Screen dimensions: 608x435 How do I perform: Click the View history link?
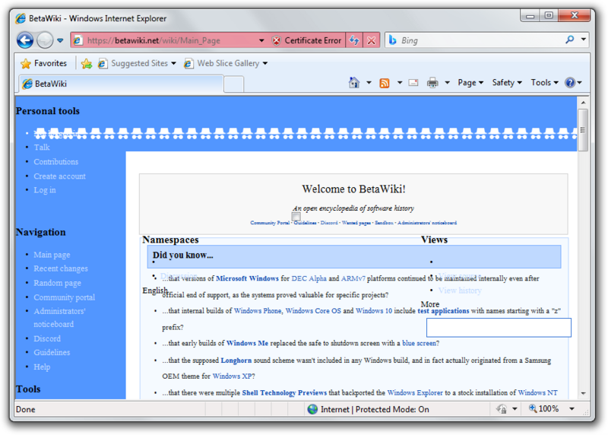click(460, 291)
